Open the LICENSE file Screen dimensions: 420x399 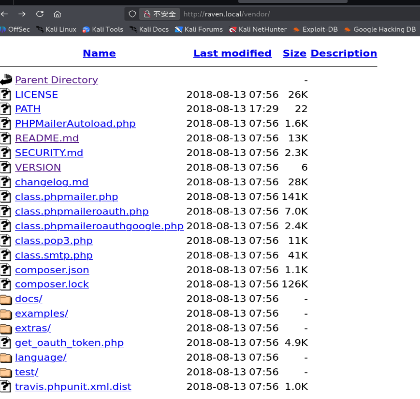[x=36, y=95]
